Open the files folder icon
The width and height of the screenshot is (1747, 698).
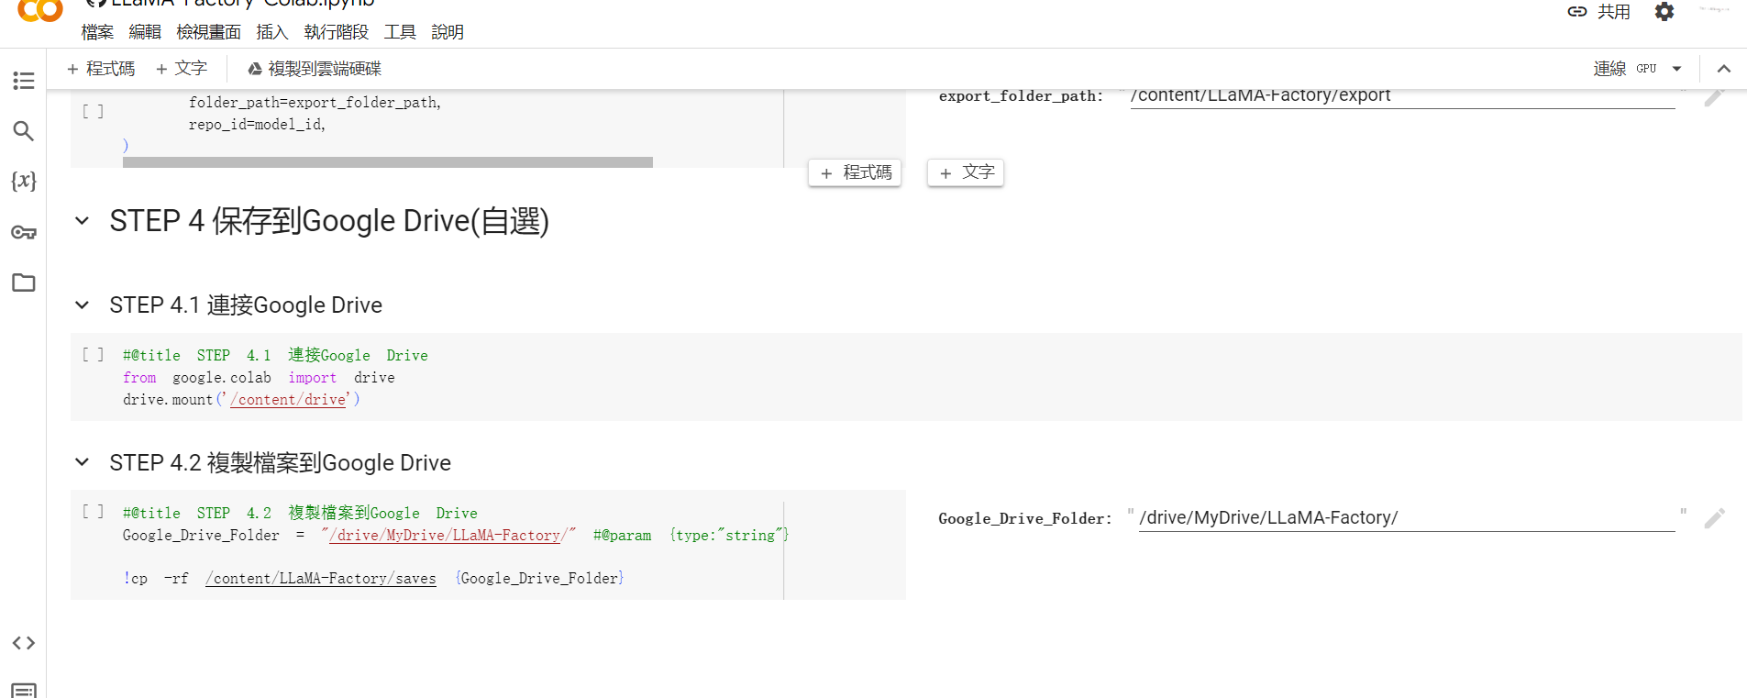(x=24, y=283)
